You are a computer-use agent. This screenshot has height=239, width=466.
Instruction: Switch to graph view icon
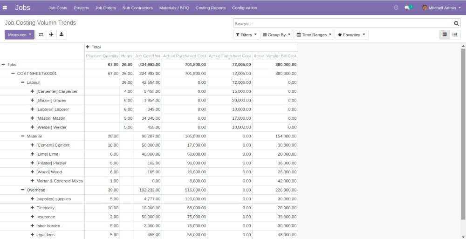455,34
